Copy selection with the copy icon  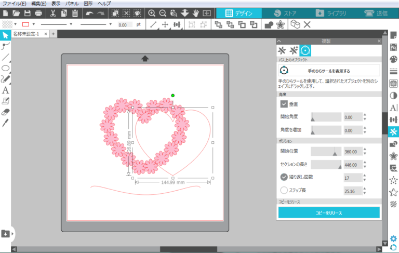pos(64,13)
